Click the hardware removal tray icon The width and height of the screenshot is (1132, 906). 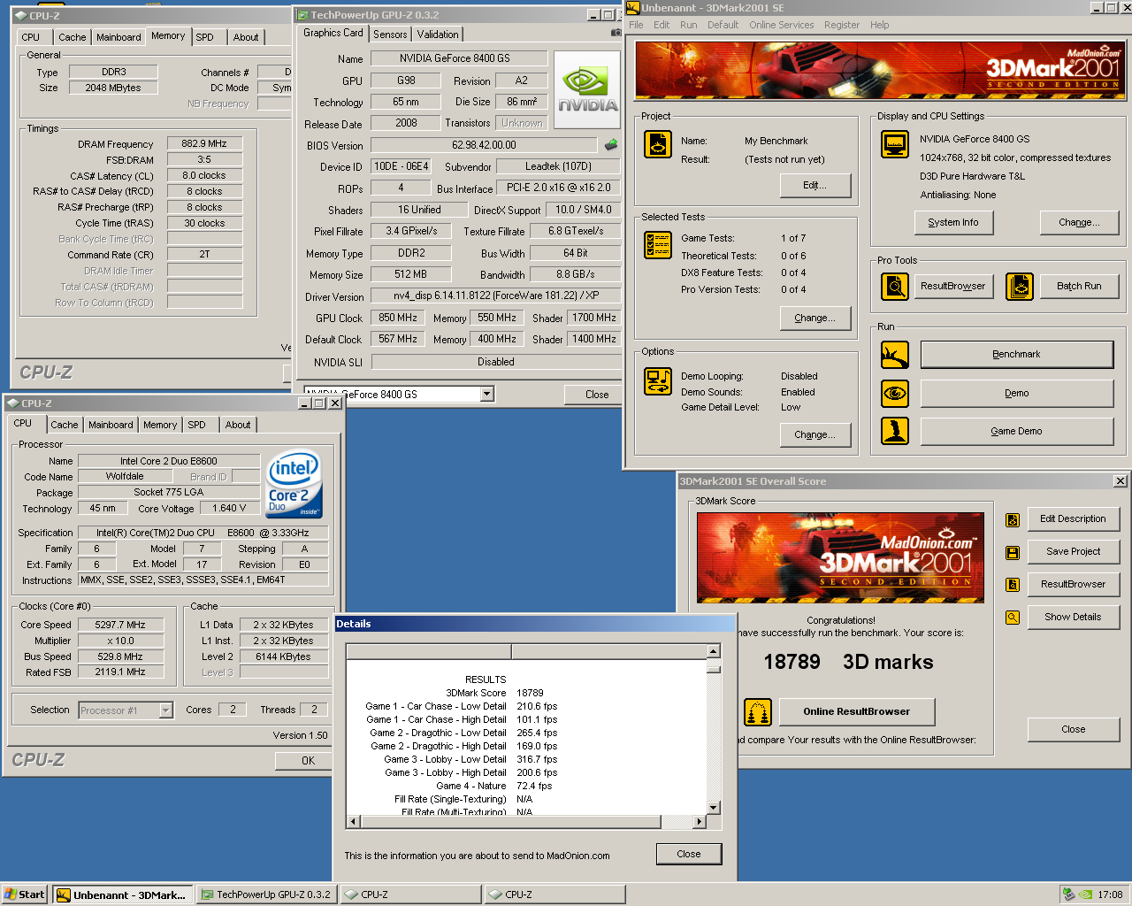click(x=1068, y=894)
